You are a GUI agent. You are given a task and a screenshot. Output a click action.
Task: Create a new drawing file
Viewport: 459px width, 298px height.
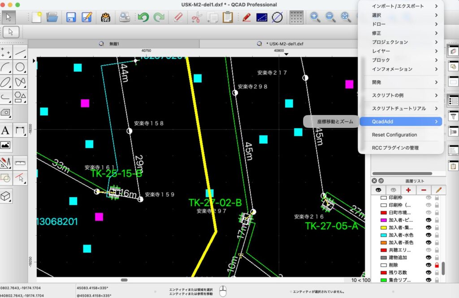coord(37,17)
